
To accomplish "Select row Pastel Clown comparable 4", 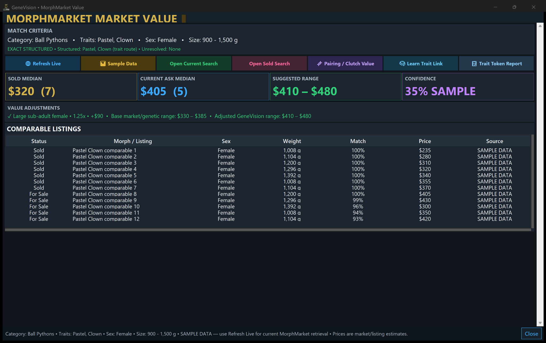I will point(268,169).
